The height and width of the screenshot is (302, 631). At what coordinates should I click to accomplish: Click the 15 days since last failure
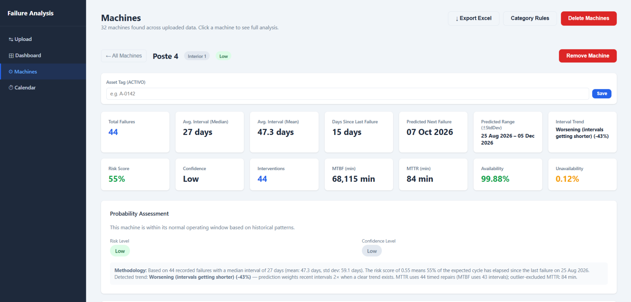tap(347, 132)
